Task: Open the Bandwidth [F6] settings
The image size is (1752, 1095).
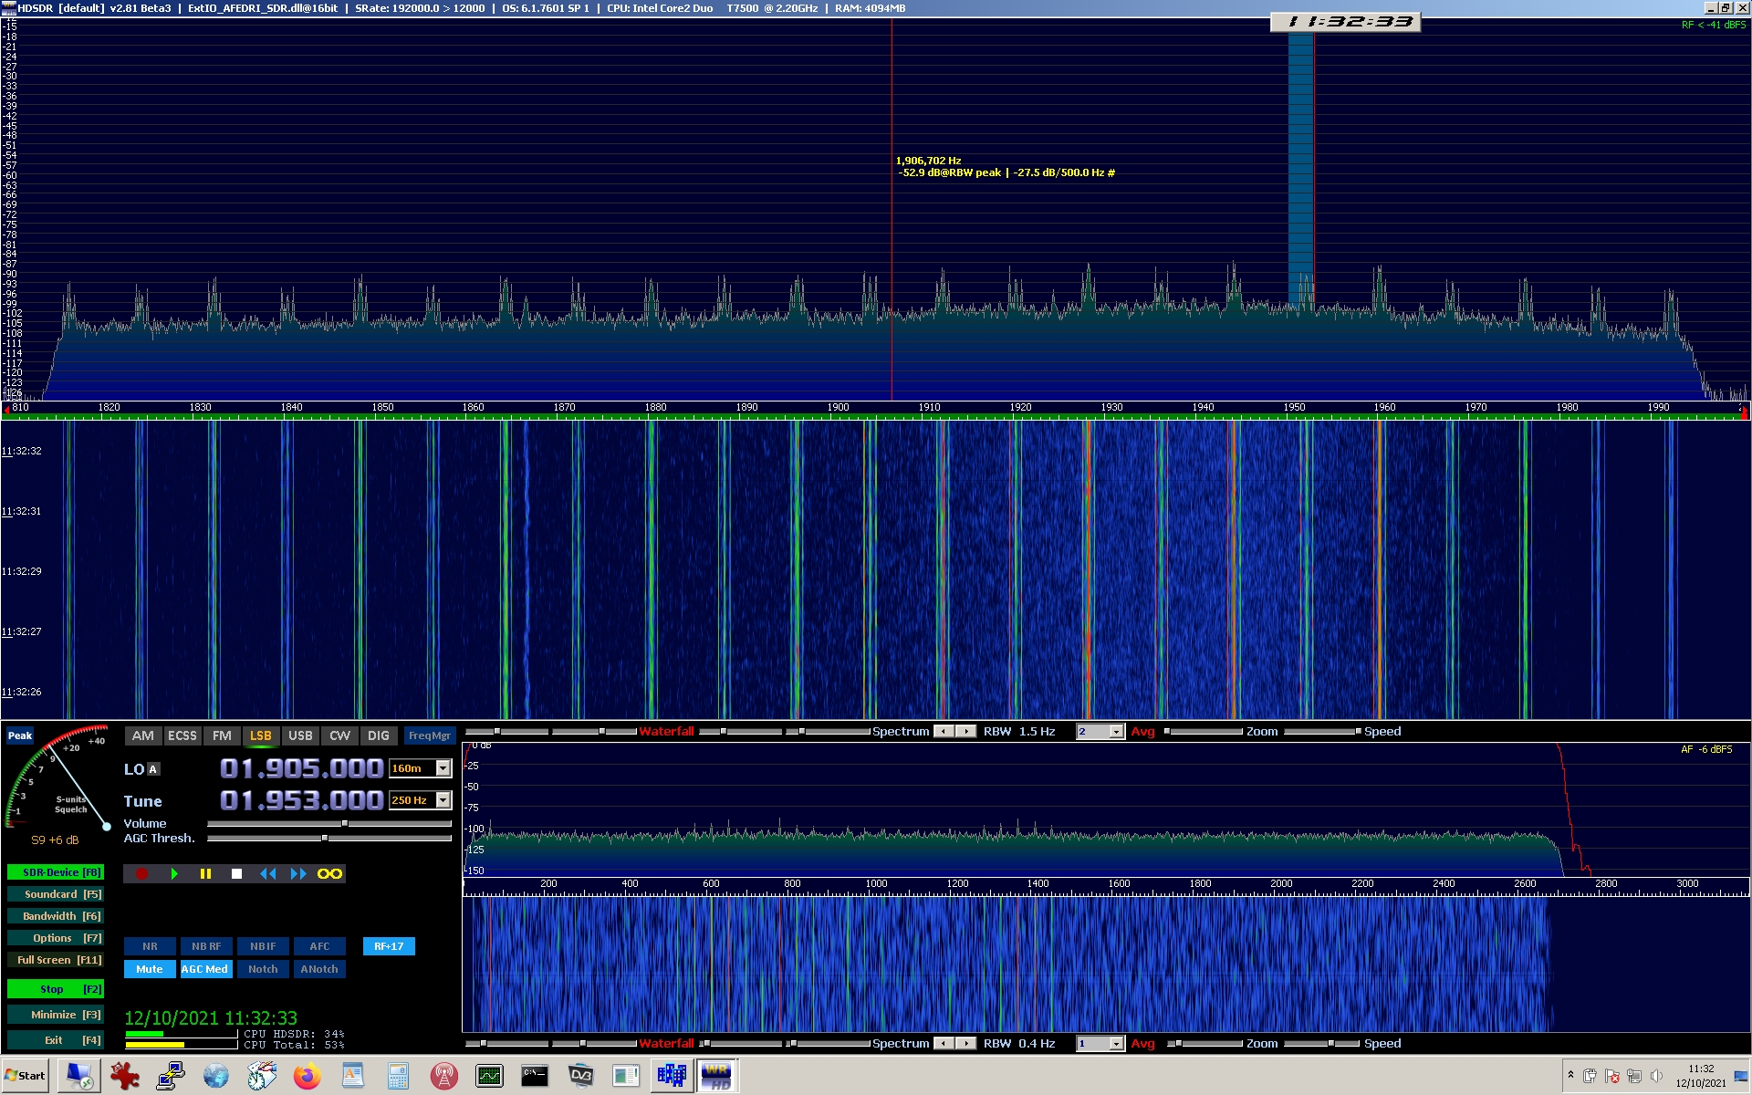Action: coord(56,916)
